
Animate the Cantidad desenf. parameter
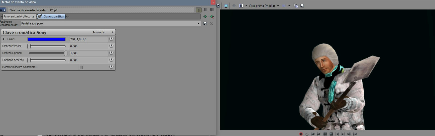point(112,60)
